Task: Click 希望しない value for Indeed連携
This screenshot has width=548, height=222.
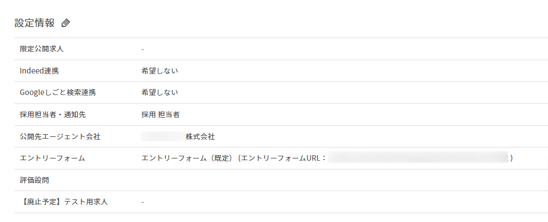Action: pyautogui.click(x=160, y=71)
